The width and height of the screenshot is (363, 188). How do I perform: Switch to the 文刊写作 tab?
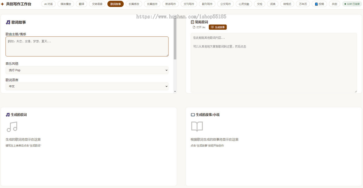189,4
